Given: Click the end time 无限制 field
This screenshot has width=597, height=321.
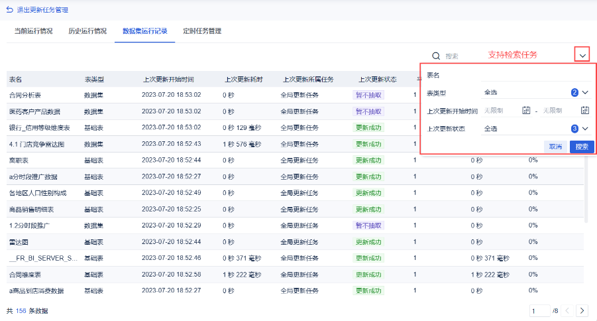Looking at the screenshot, I should [560, 111].
